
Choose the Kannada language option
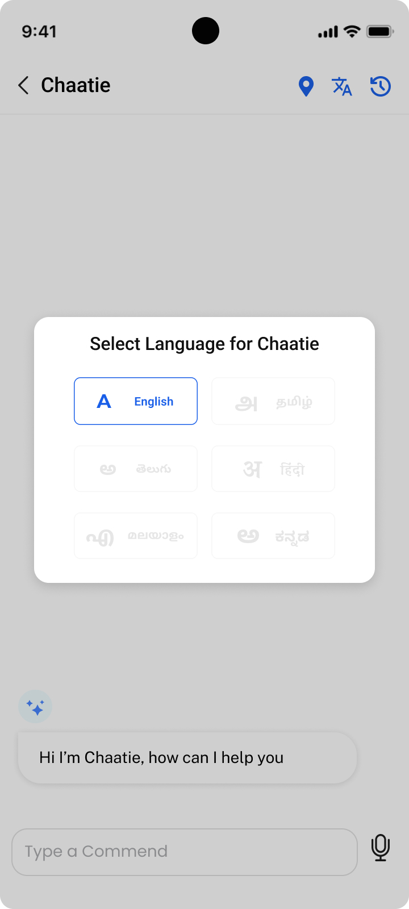(x=273, y=536)
